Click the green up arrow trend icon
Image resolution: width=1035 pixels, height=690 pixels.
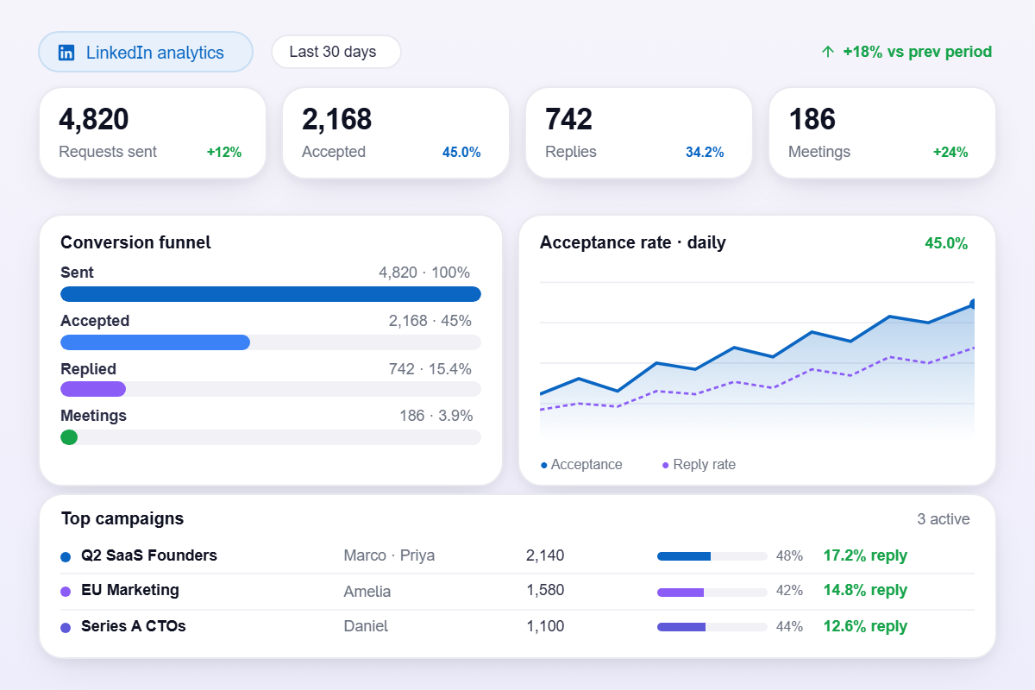click(x=828, y=52)
